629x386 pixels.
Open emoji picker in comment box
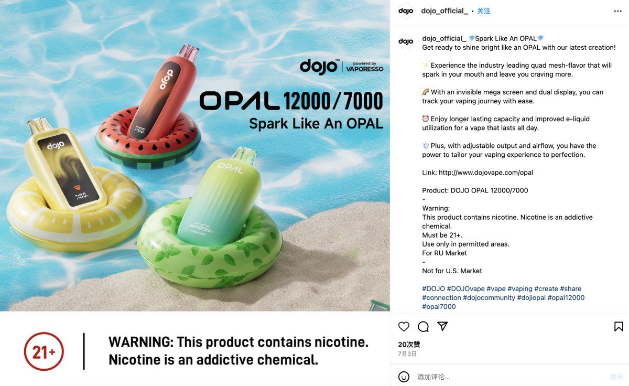click(404, 377)
